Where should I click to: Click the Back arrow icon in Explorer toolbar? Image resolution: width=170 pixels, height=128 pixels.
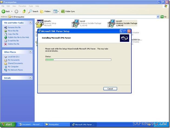coord(4,11)
